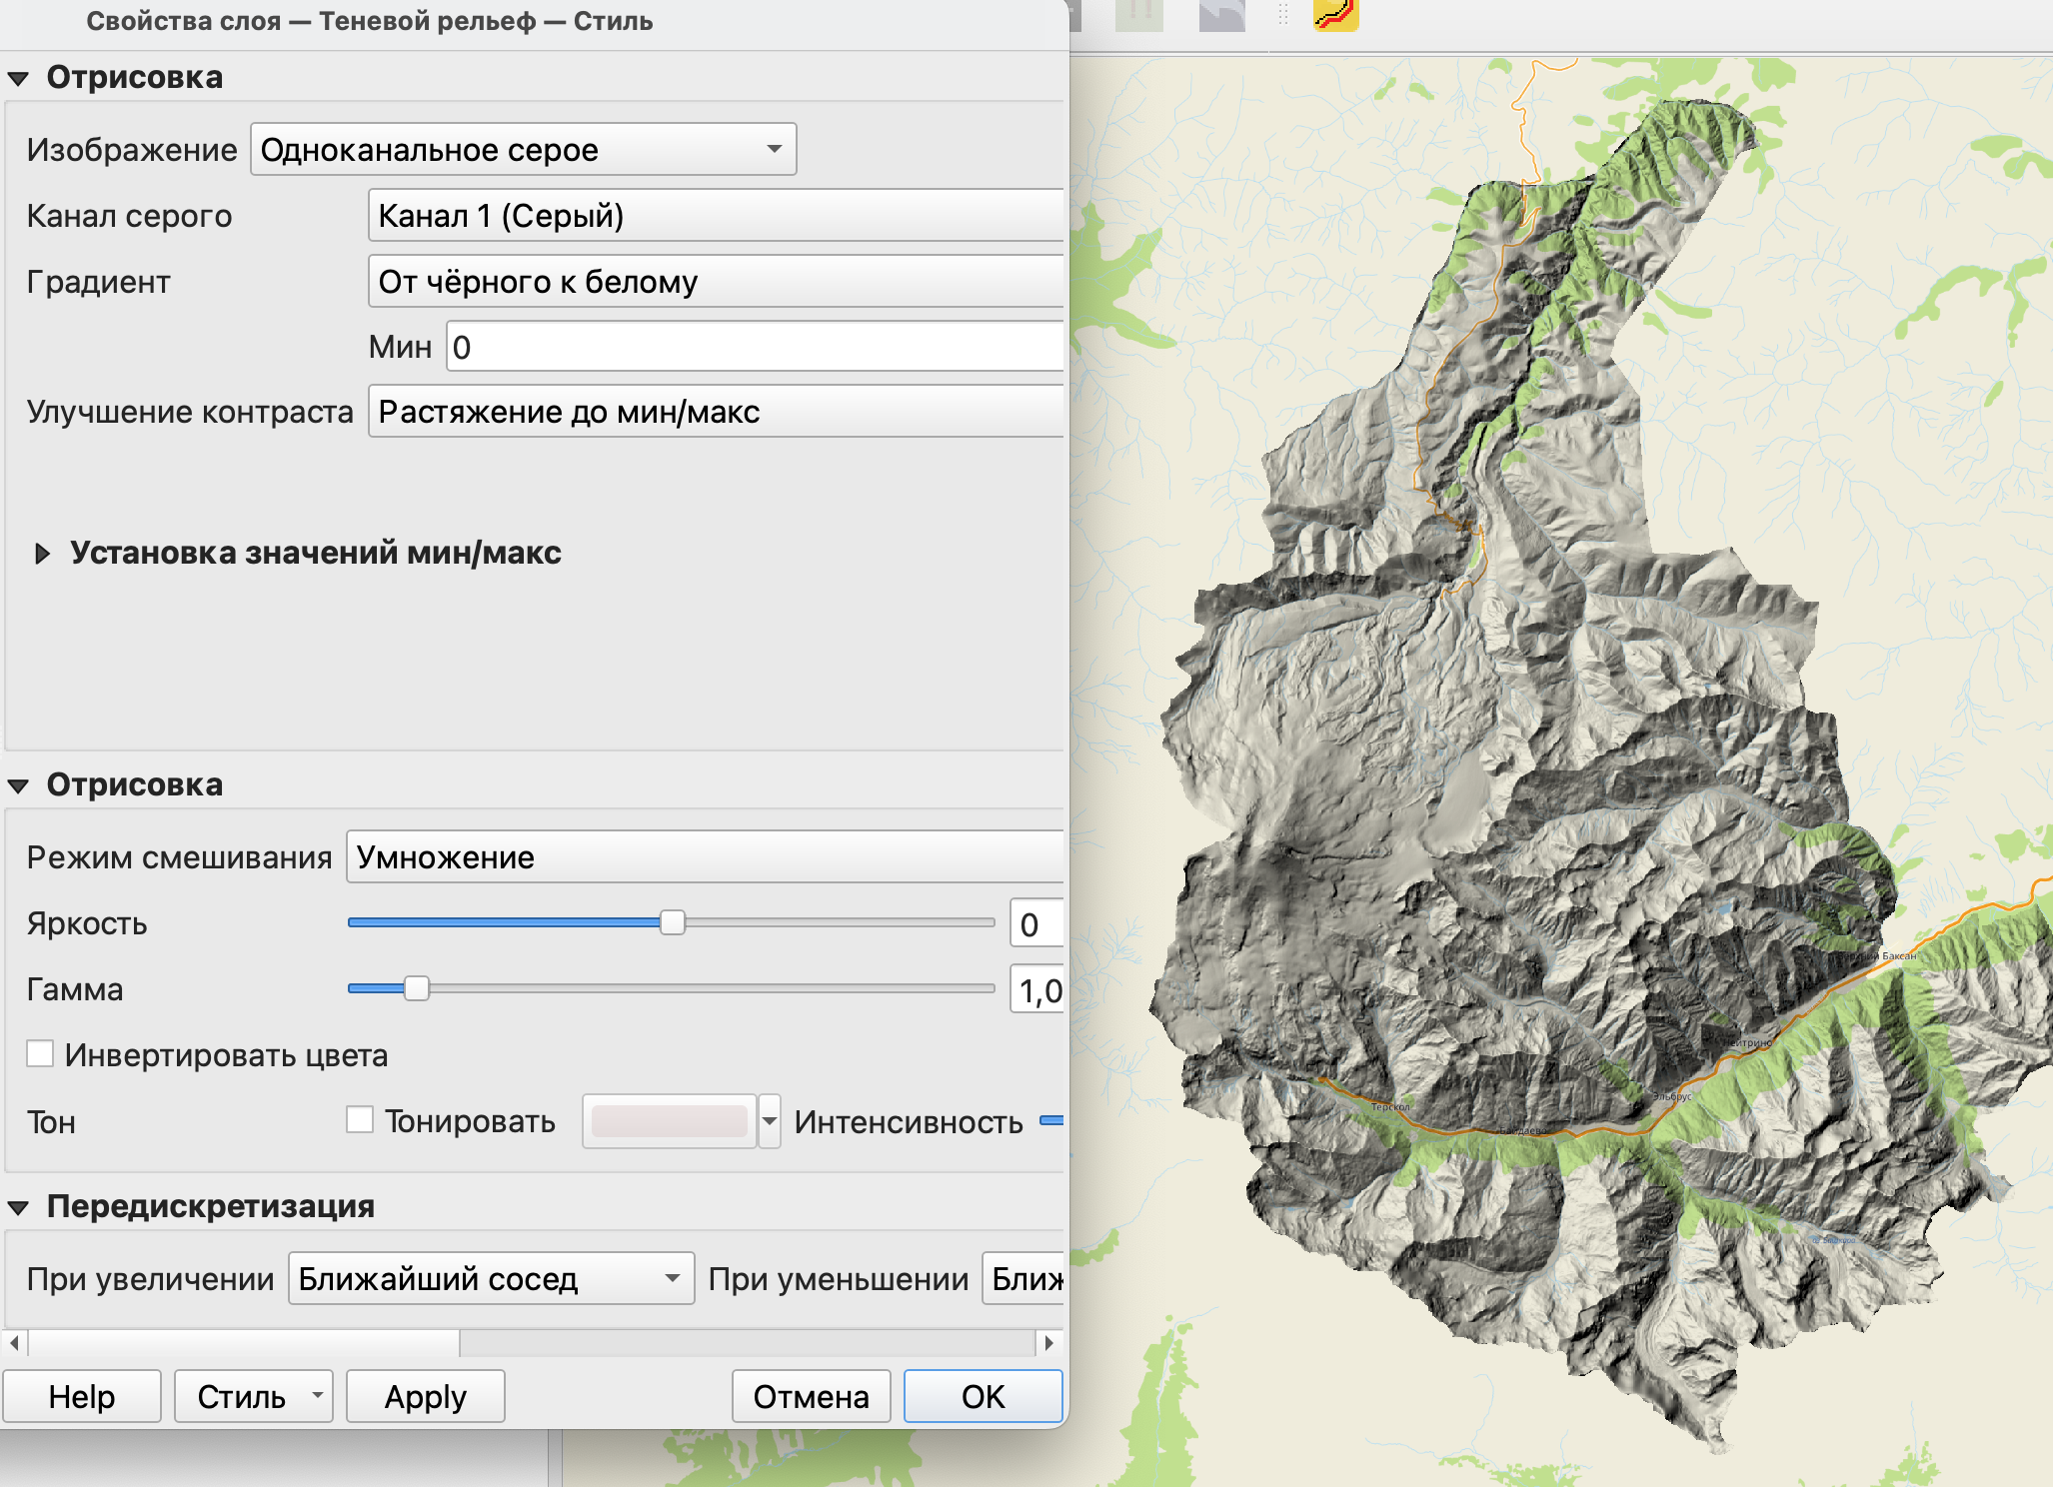
Task: Click the faded green toolbar icon
Action: coord(1139,14)
